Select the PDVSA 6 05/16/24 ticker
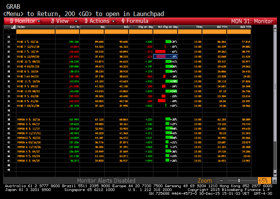This screenshot has width=280, height=199. (x=29, y=143)
